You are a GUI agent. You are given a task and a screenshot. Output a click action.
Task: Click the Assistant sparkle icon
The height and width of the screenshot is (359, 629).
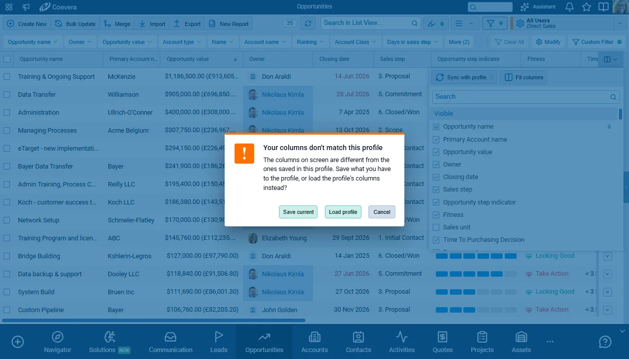[x=524, y=7]
